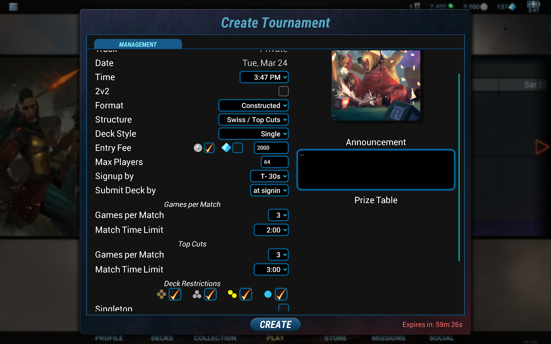Click the yellow two-dot rarity icon
The width and height of the screenshot is (551, 344).
(232, 294)
